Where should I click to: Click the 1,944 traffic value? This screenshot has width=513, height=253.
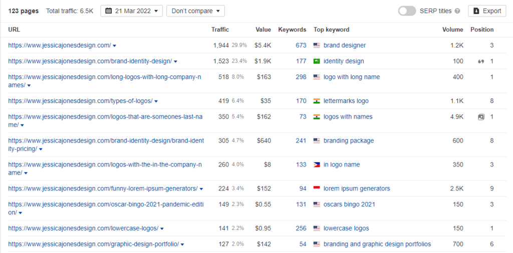221,45
